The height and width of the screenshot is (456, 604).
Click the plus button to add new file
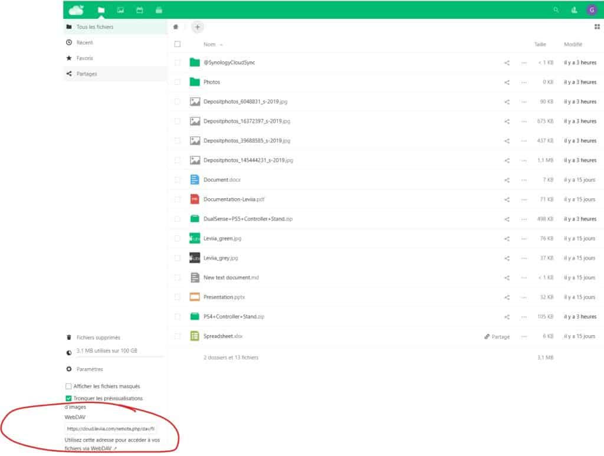(x=198, y=27)
